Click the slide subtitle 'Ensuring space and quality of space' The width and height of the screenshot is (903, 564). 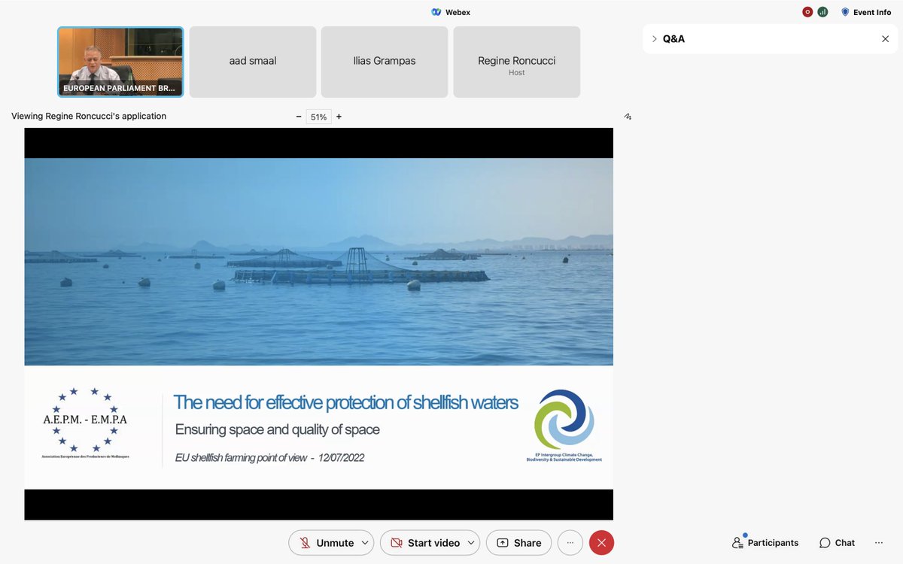pyautogui.click(x=277, y=430)
